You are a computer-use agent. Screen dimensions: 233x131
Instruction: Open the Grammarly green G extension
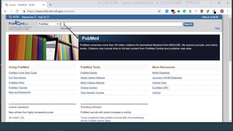coord(184,11)
